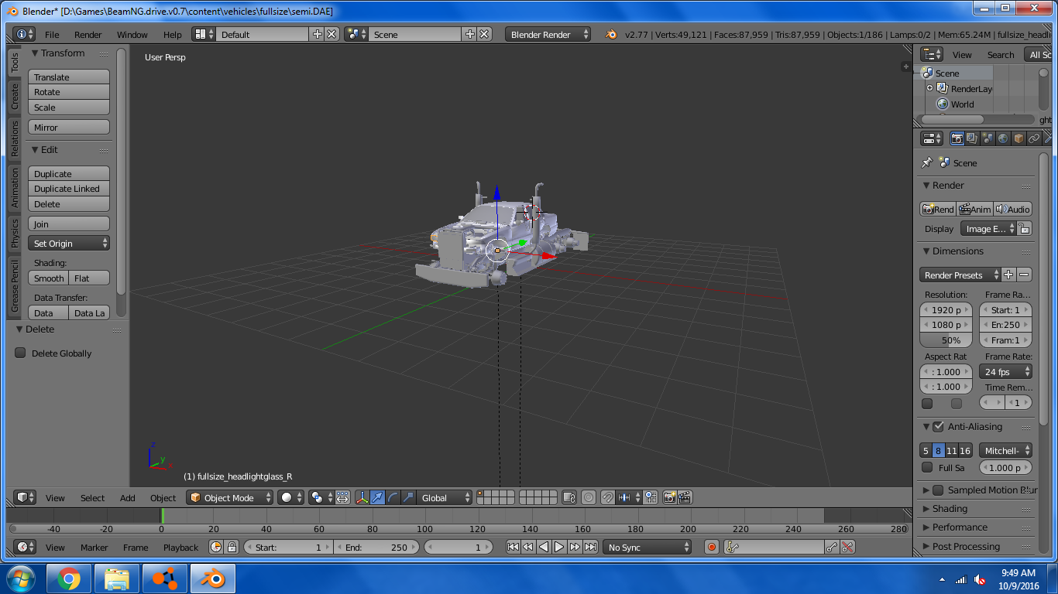The width and height of the screenshot is (1058, 594).
Task: Open the File menu
Action: pyautogui.click(x=52, y=34)
